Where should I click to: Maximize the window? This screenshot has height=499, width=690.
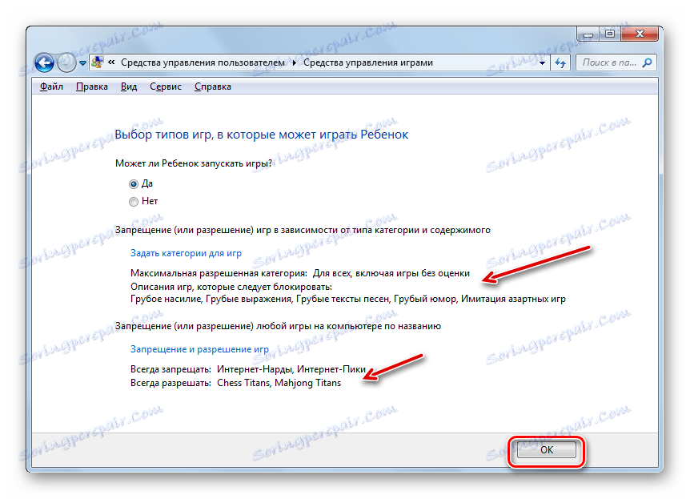coord(610,34)
